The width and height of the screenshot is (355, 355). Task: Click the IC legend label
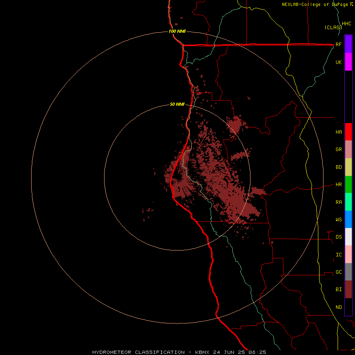point(338,255)
